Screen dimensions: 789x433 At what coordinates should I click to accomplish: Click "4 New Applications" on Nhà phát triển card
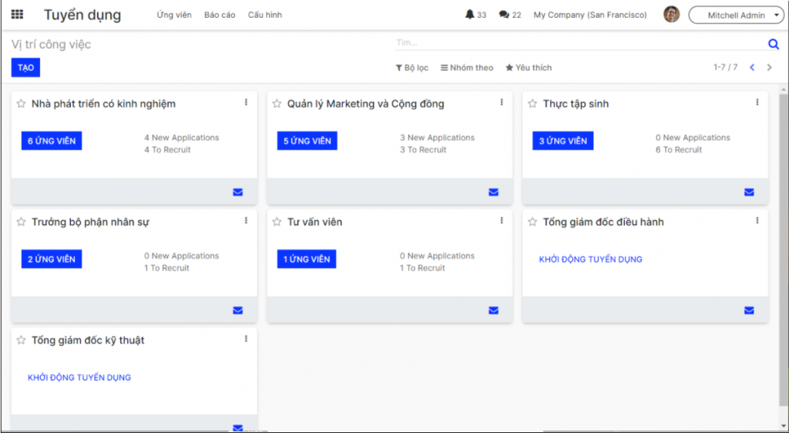click(182, 137)
